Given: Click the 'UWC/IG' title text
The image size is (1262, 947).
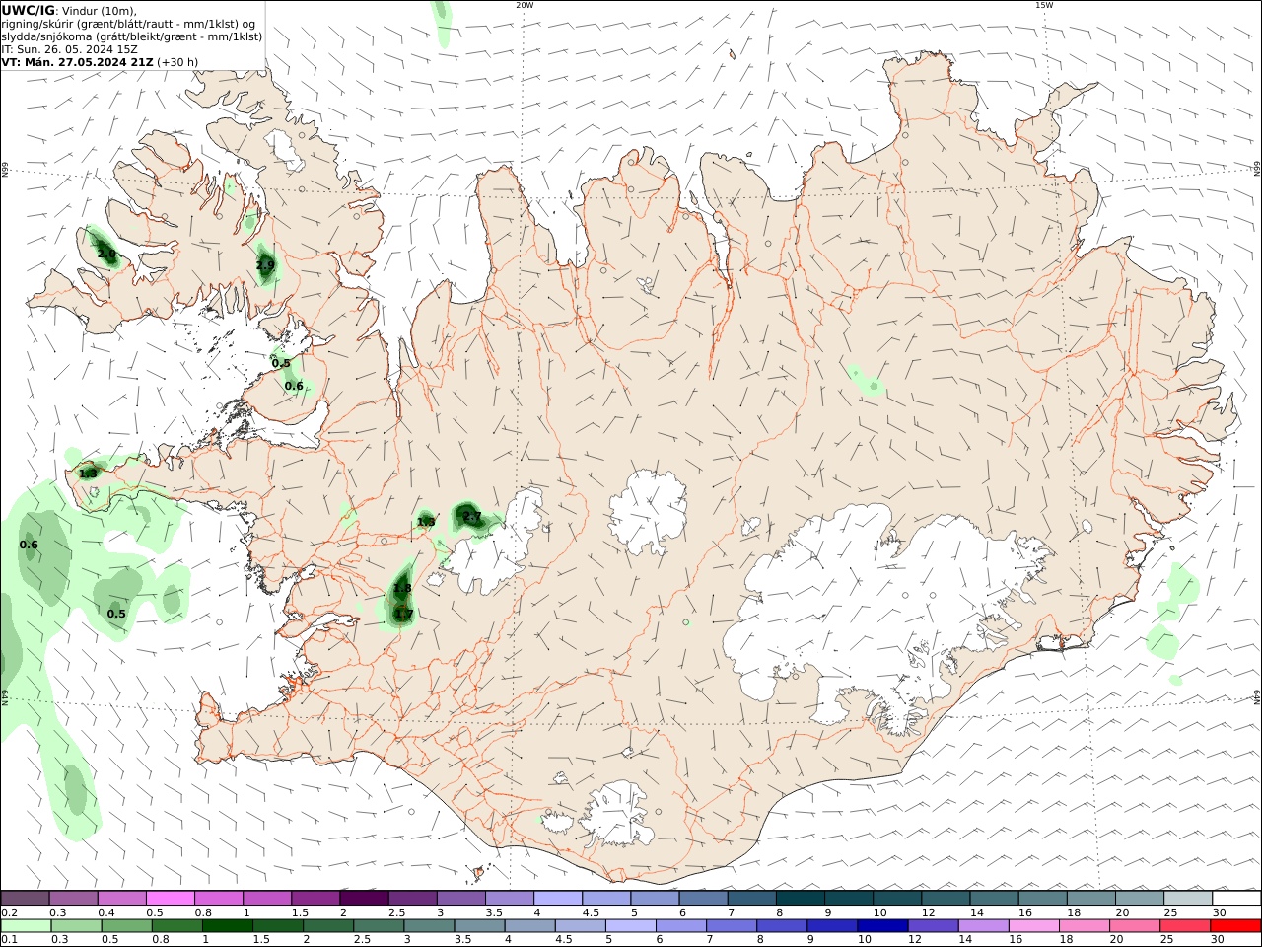Looking at the screenshot, I should click(x=29, y=10).
